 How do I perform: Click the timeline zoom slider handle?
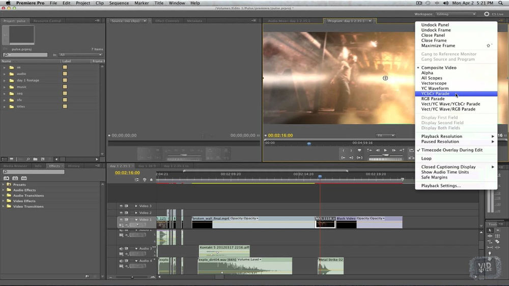pos(132,277)
